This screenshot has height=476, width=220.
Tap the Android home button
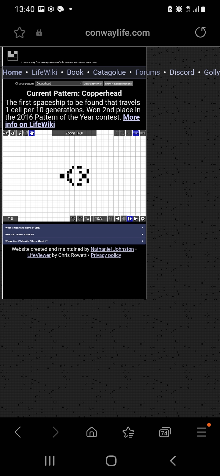pos(111,461)
